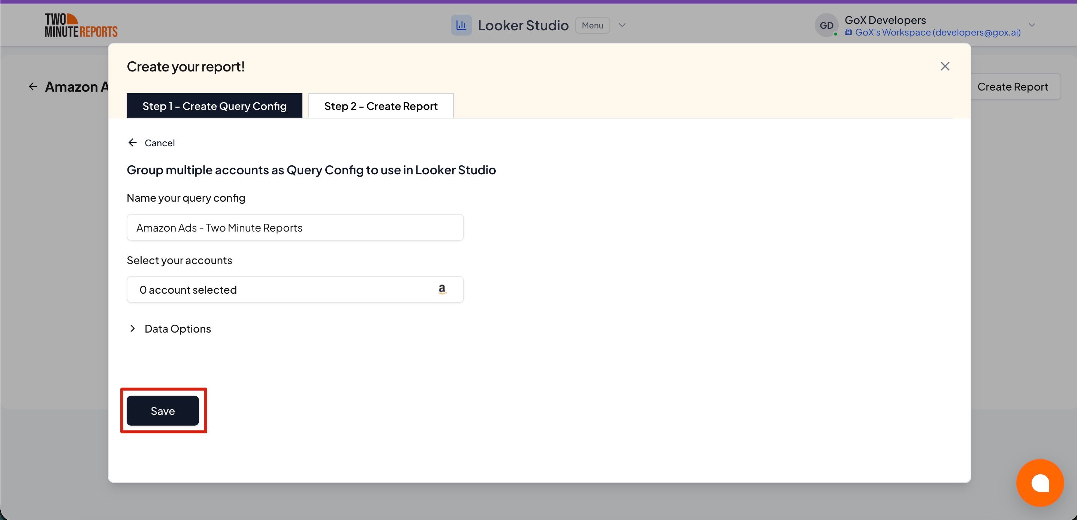Switch to Step 2 - Create Report tab
Screen dimensions: 1077x520
click(380, 105)
